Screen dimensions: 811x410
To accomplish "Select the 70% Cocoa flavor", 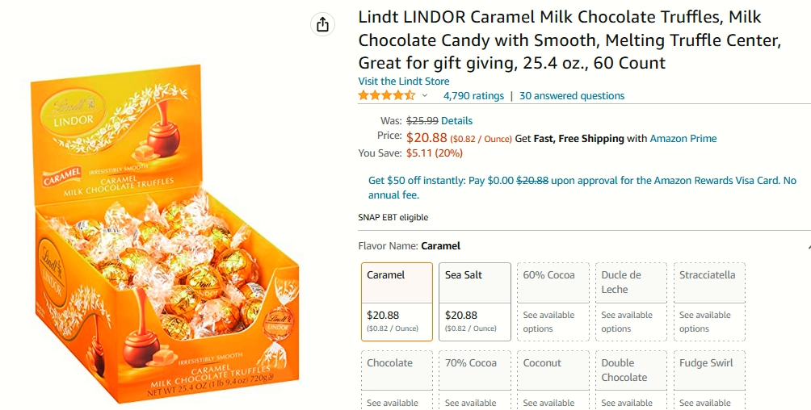I will pos(475,380).
